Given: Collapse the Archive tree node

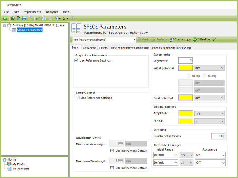Looking at the screenshot, I should pos(4,26).
